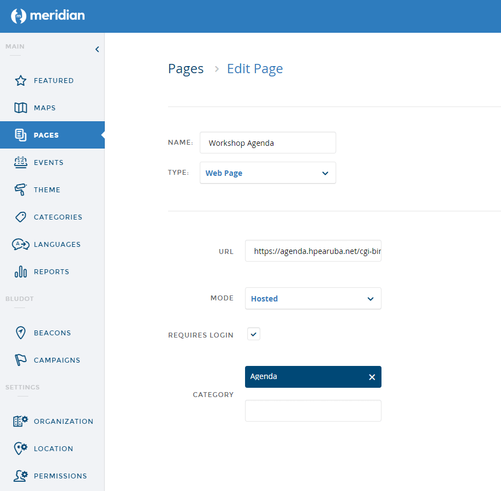Go to Organization settings menu item
501x491 pixels.
coord(63,421)
